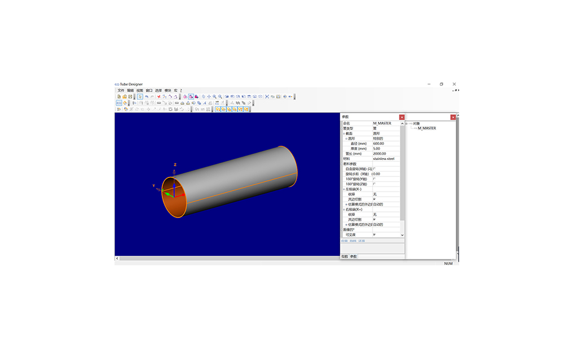Screen dimensions: 564x338
Task: Expand estimate mode row under right end (X+)
Action: tap(346, 225)
